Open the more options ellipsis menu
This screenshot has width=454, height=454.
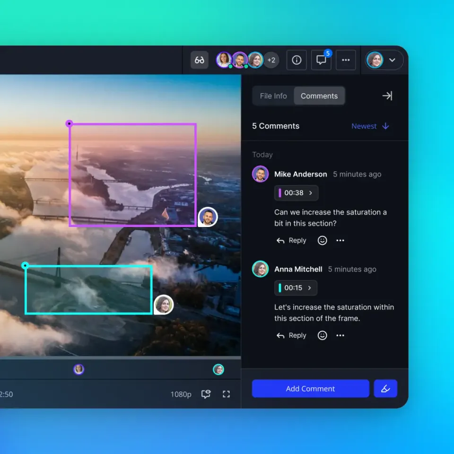(x=346, y=60)
